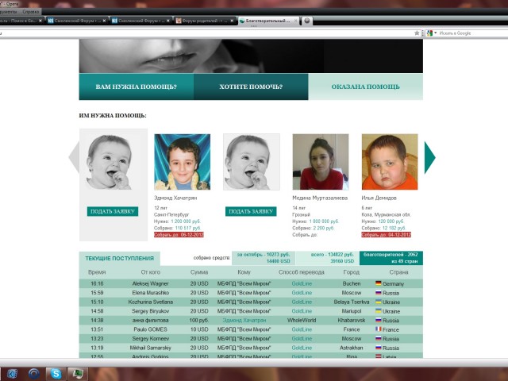
Task: Click the right carousel arrow
Action: (x=429, y=157)
